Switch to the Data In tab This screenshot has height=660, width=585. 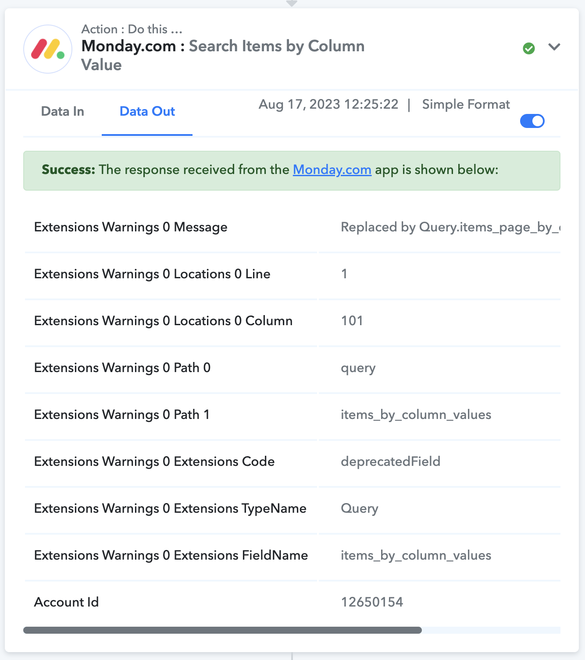pos(63,111)
